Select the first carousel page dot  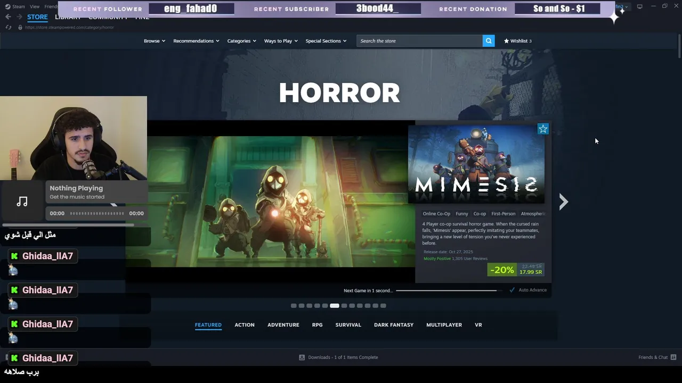click(294, 306)
